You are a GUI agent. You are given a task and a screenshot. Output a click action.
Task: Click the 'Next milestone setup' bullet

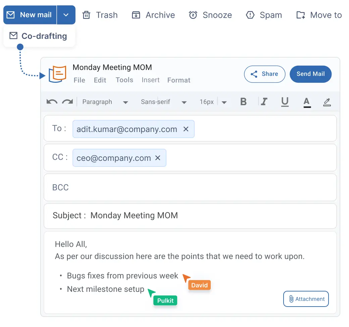click(105, 289)
